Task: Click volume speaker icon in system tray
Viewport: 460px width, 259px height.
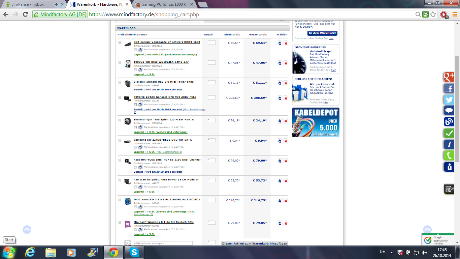Action: (424, 252)
